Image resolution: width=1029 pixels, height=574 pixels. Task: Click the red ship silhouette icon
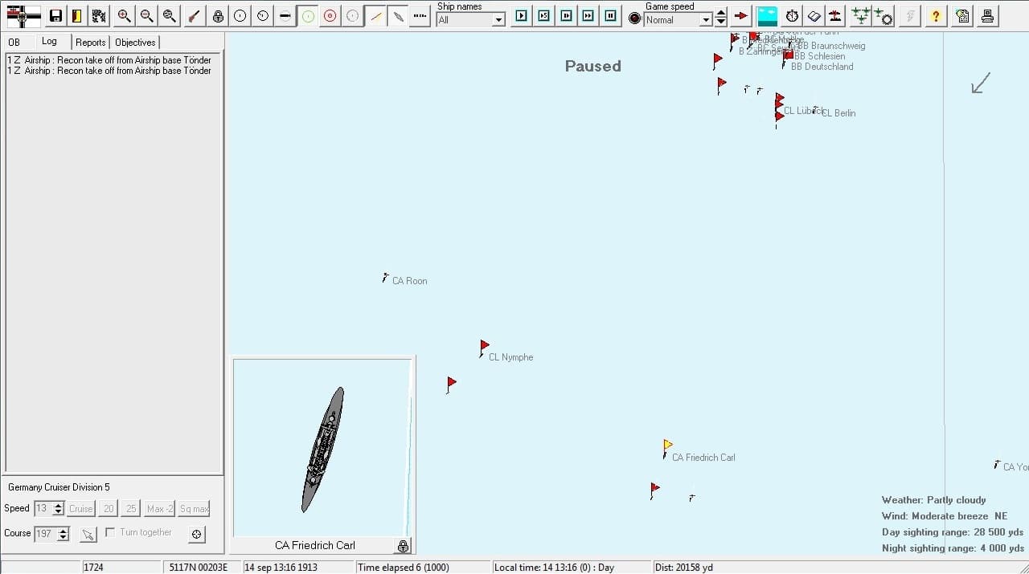pyautogui.click(x=836, y=16)
